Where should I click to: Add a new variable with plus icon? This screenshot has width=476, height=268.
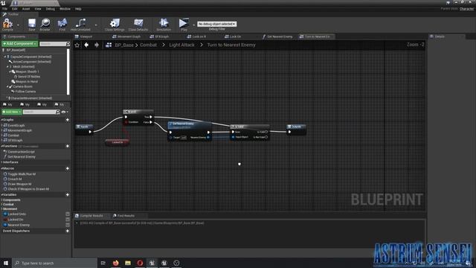point(68,195)
